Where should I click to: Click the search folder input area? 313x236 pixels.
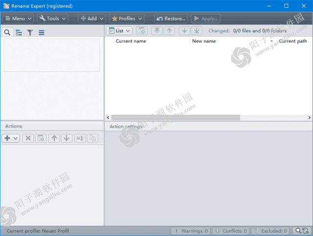[x=52, y=55]
